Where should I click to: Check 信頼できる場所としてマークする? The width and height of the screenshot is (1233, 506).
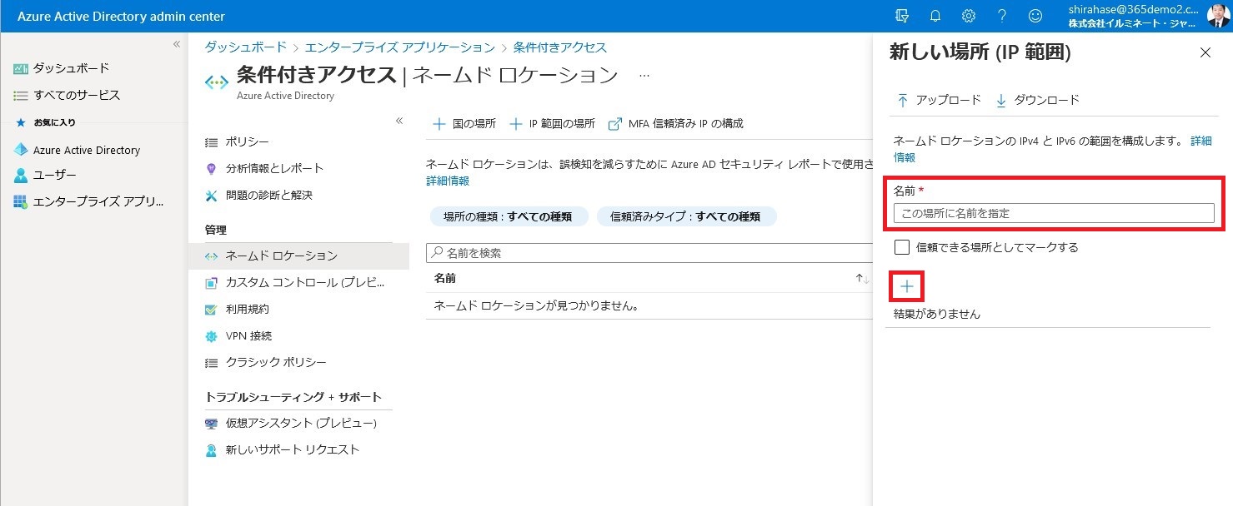click(x=901, y=247)
